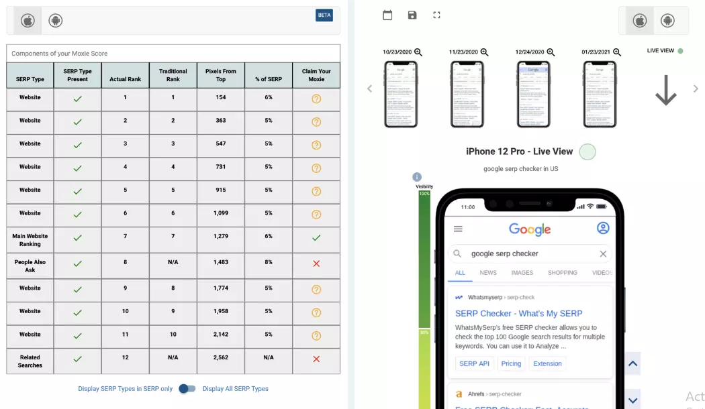Claim Moxie question icon for rank 4 Website
705x409 pixels.
[x=316, y=168]
